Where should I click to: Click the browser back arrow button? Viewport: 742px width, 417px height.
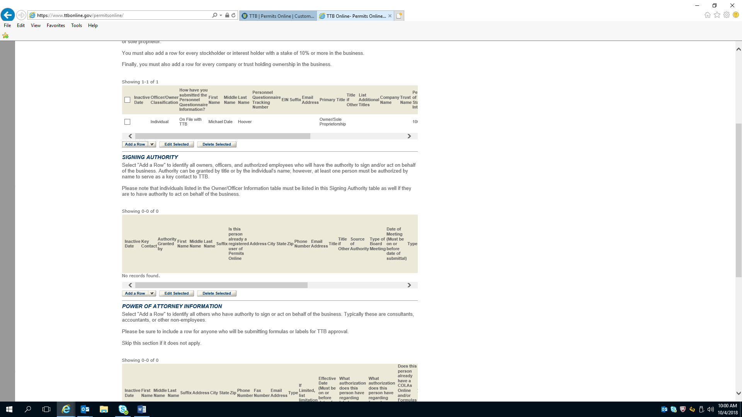pos(7,15)
